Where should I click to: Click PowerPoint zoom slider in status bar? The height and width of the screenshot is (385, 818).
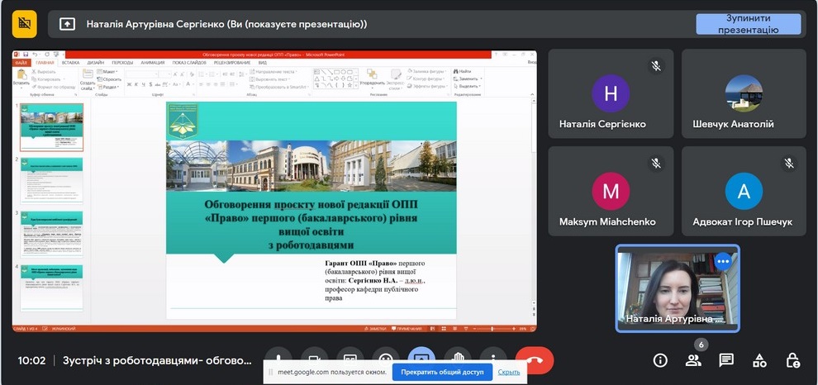(492, 329)
